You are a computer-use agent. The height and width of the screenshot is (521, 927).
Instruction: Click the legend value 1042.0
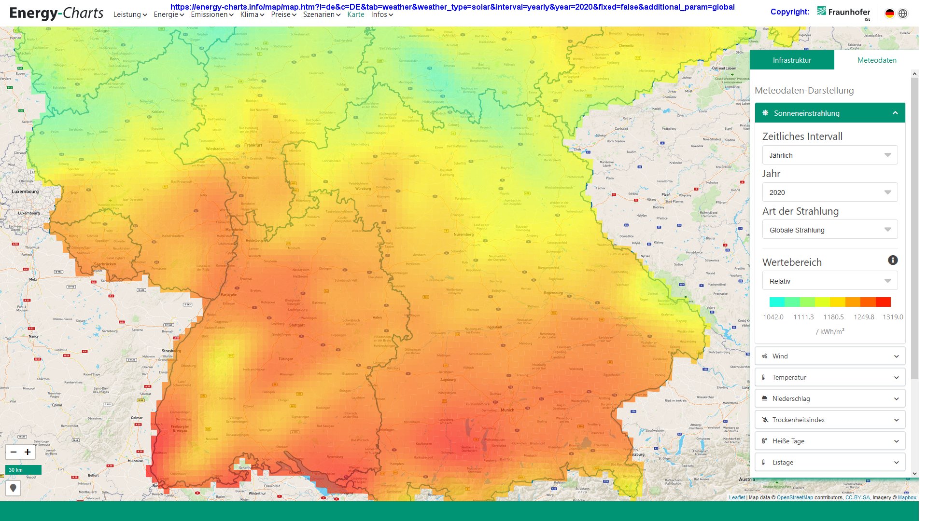click(x=773, y=317)
